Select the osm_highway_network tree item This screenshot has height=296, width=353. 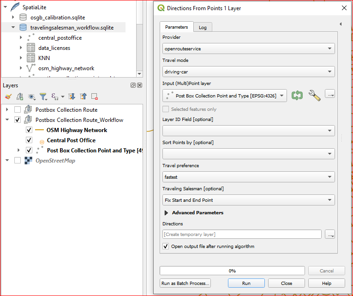pyautogui.click(x=66, y=68)
